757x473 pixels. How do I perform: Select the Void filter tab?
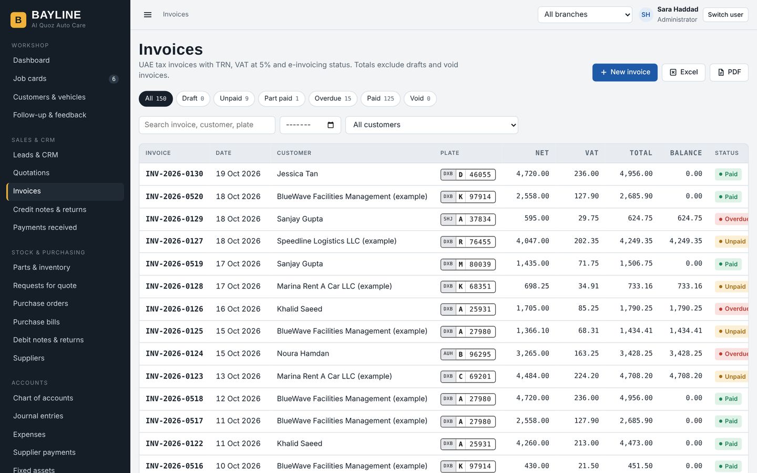click(420, 99)
